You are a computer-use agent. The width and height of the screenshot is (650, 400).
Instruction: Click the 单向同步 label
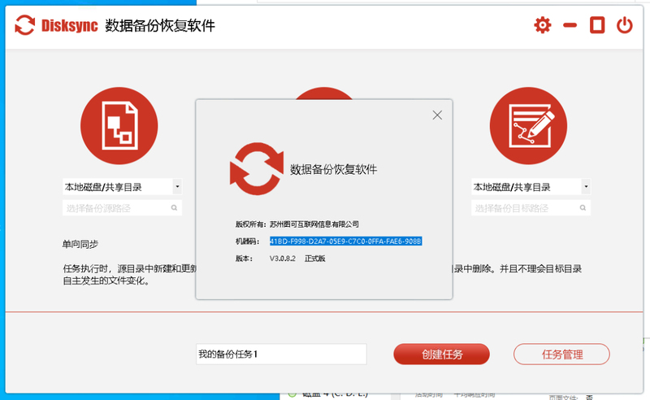[x=80, y=244]
